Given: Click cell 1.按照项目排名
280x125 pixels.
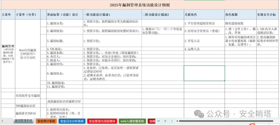Looking at the screenshot, I should [x=65, y=113].
